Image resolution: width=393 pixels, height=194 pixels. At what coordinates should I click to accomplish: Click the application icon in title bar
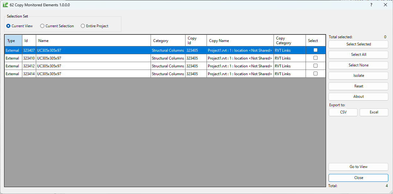pyautogui.click(x=5, y=5)
